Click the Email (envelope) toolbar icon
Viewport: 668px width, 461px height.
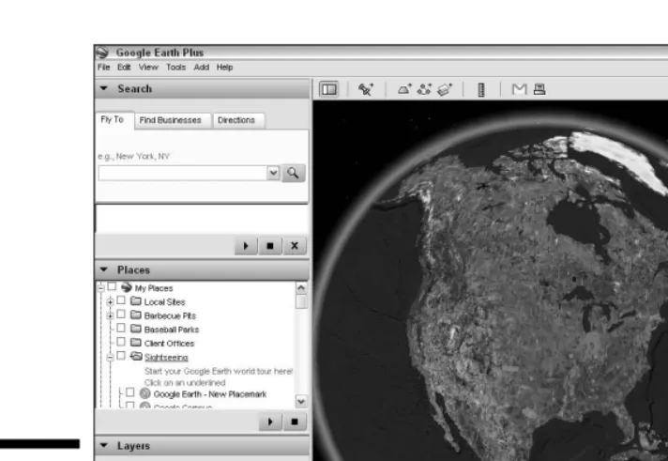tap(520, 89)
